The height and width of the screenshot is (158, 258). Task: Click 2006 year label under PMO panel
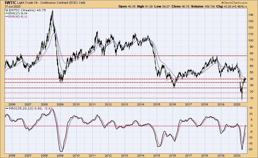tap(12, 155)
